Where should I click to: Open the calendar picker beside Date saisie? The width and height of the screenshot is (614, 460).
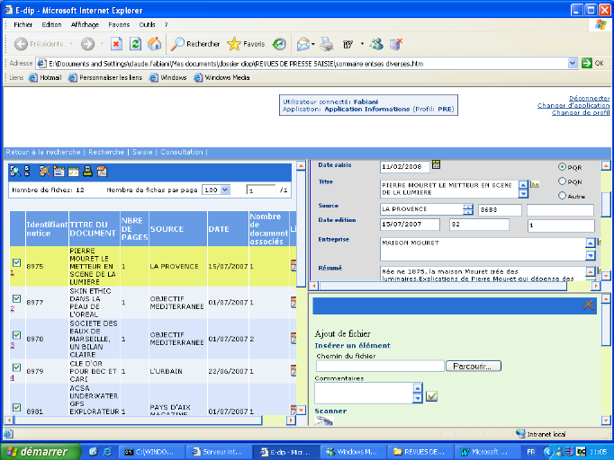(436, 164)
